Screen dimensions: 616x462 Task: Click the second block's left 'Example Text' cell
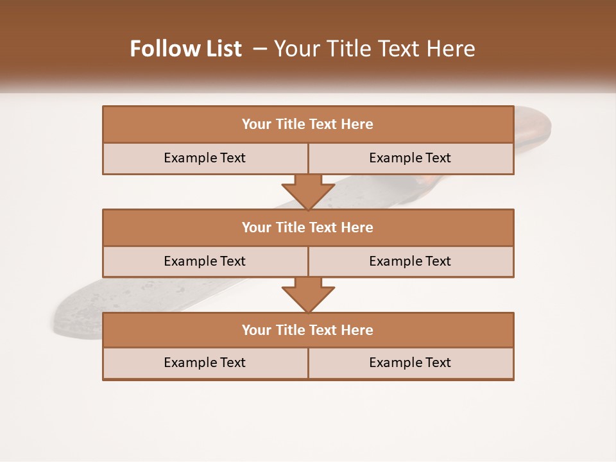tap(205, 261)
